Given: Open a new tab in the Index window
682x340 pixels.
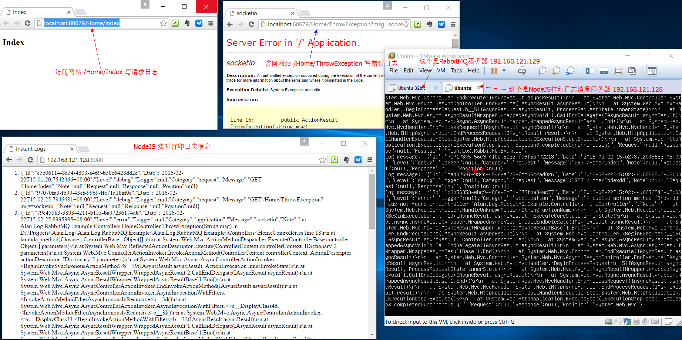Looking at the screenshot, I should [x=81, y=12].
